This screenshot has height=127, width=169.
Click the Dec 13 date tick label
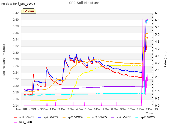pyautogui.click(x=153, y=109)
